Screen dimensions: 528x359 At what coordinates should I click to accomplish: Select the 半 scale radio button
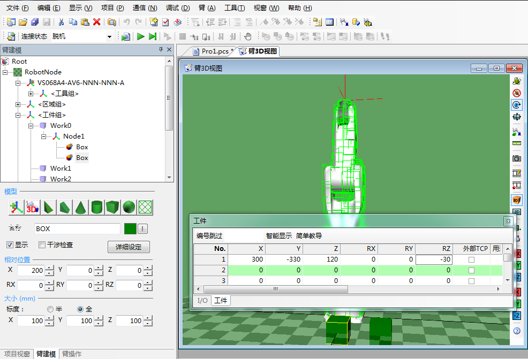pyautogui.click(x=50, y=309)
